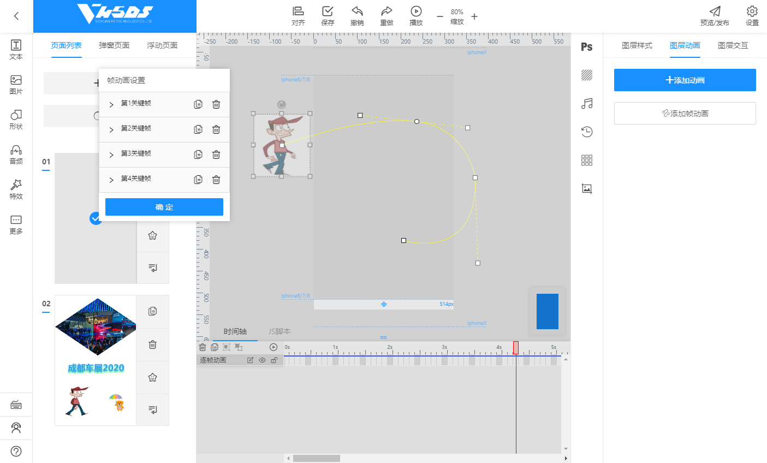The height and width of the screenshot is (463, 767).
Task: Toggle visibility eye for 逐帧动画 layer
Action: [262, 360]
